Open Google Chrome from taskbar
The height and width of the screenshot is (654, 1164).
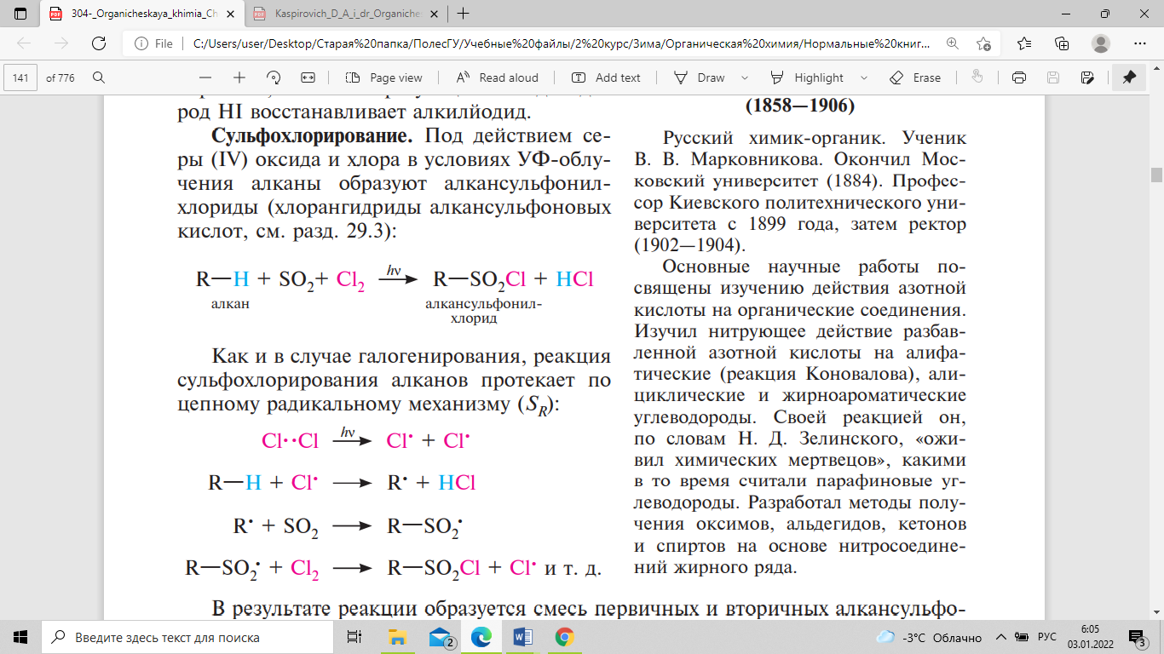coord(563,637)
